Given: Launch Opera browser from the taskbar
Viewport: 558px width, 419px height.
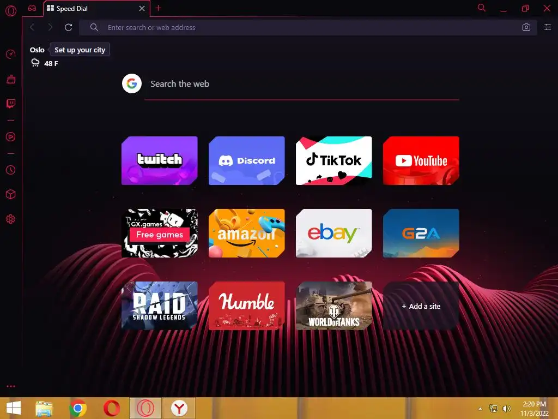Looking at the screenshot, I should (x=111, y=408).
